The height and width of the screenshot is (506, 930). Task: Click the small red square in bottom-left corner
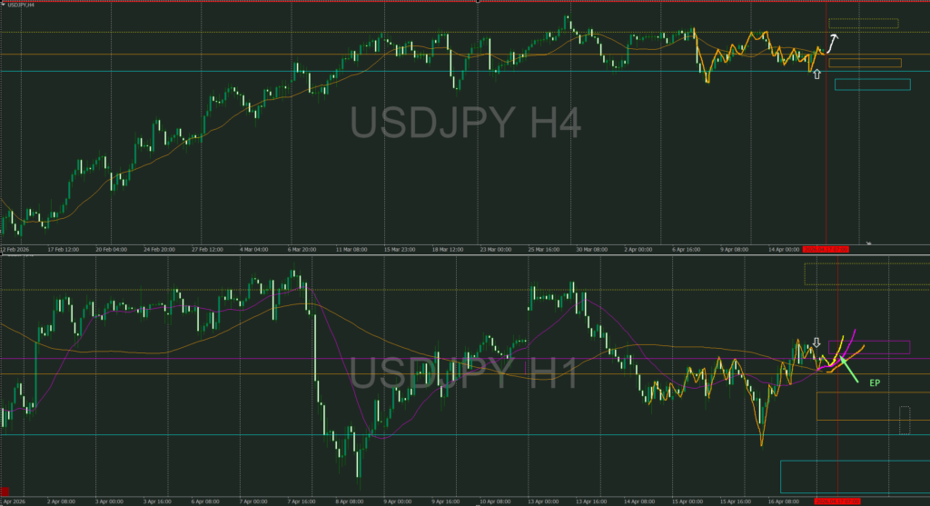[x=4, y=491]
